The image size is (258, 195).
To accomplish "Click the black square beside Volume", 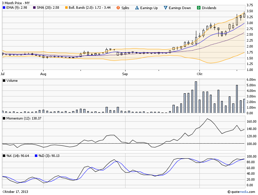I will pos(4,81).
